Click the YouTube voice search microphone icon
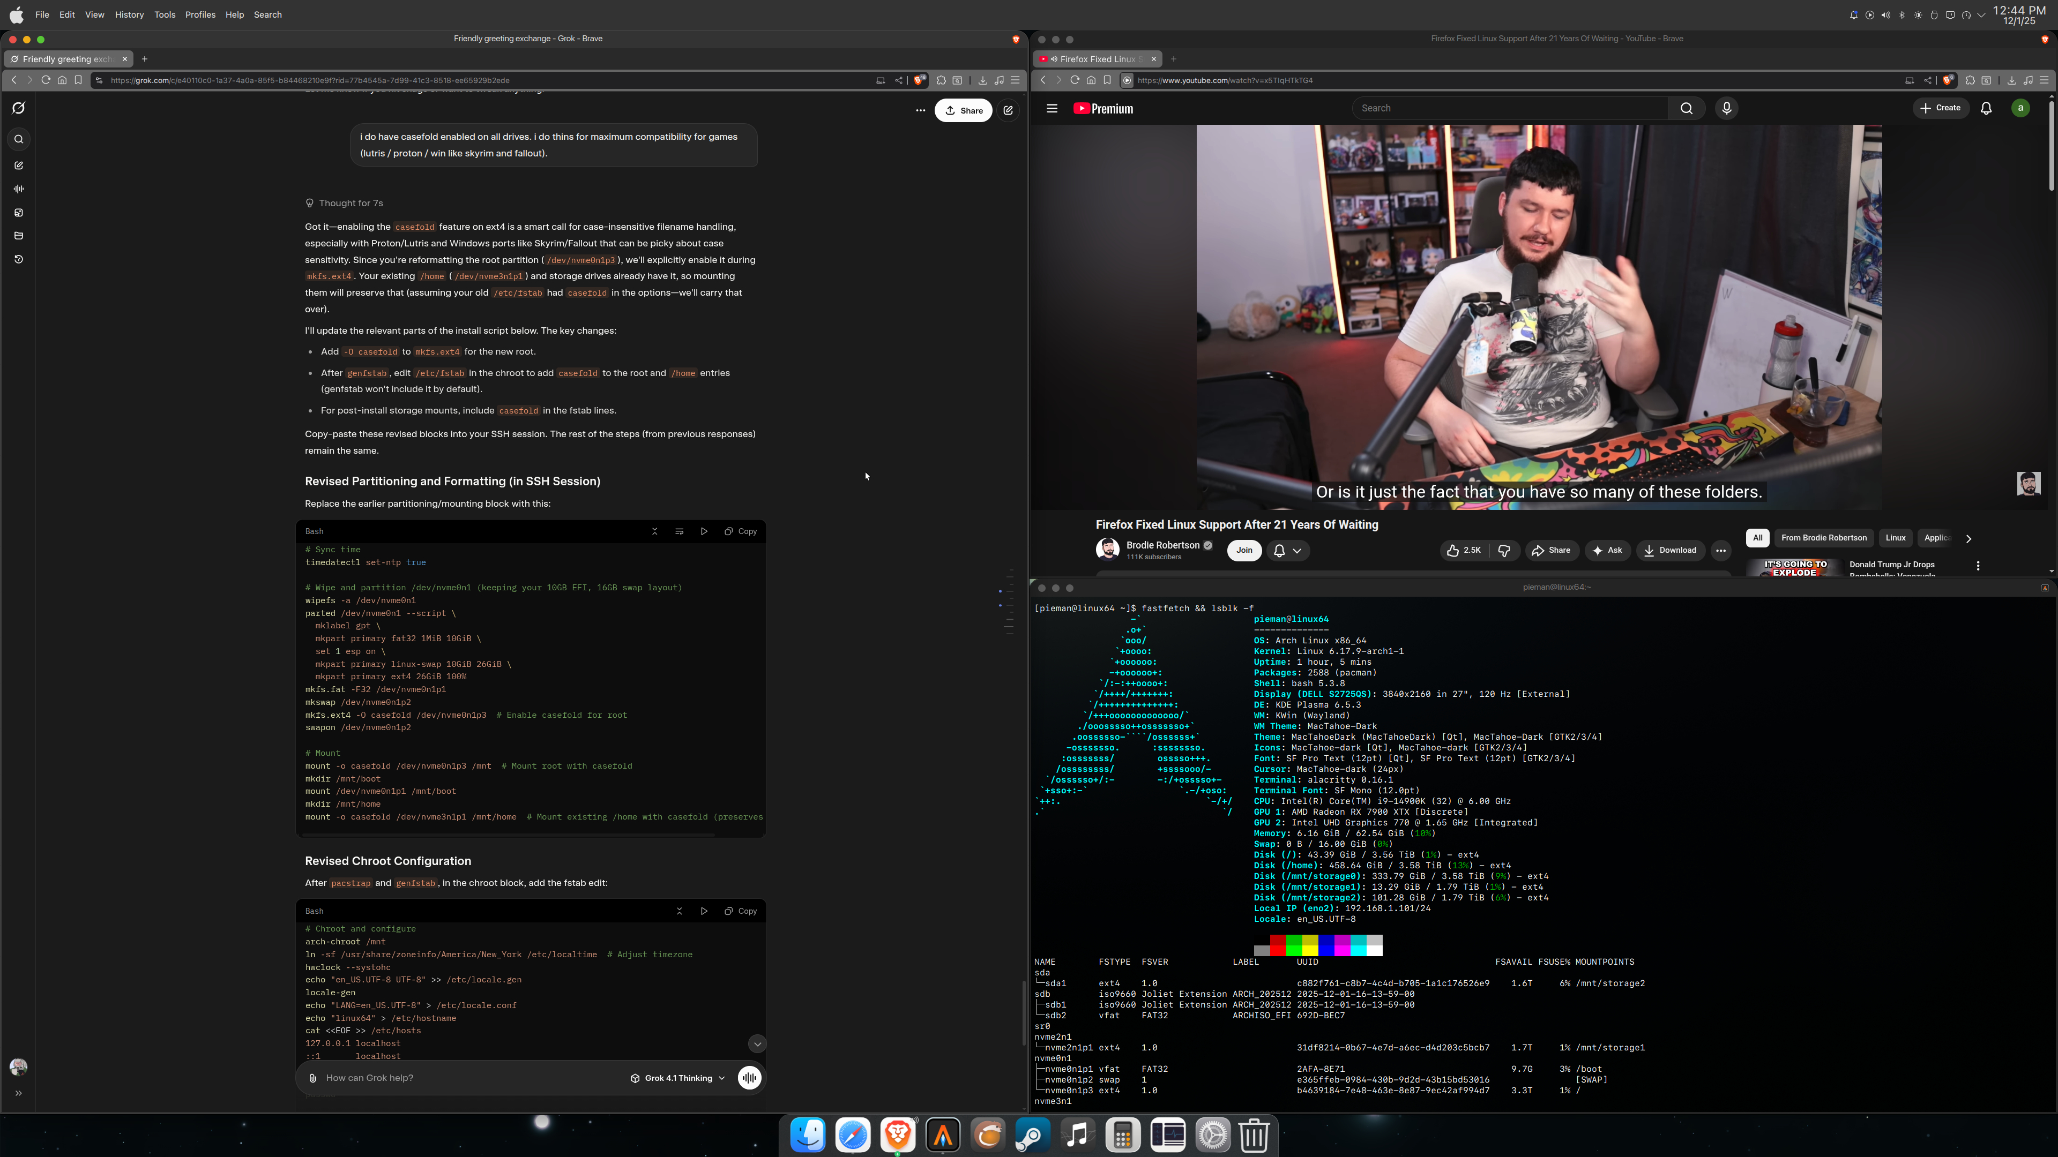 (1726, 109)
